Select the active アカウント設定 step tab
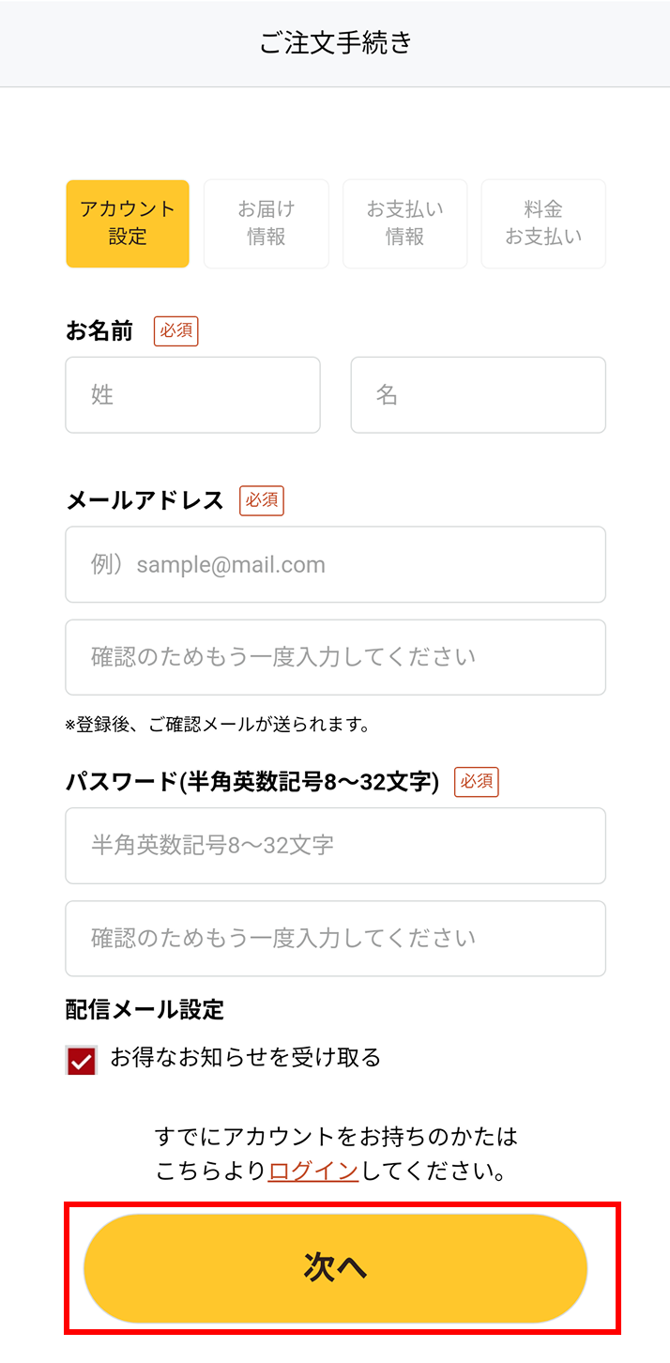The image size is (670, 1363). point(127,223)
